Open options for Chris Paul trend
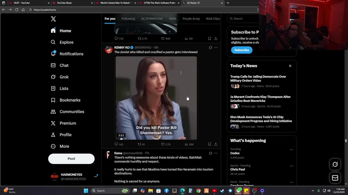This screenshot has height=195, width=348. point(291,166)
